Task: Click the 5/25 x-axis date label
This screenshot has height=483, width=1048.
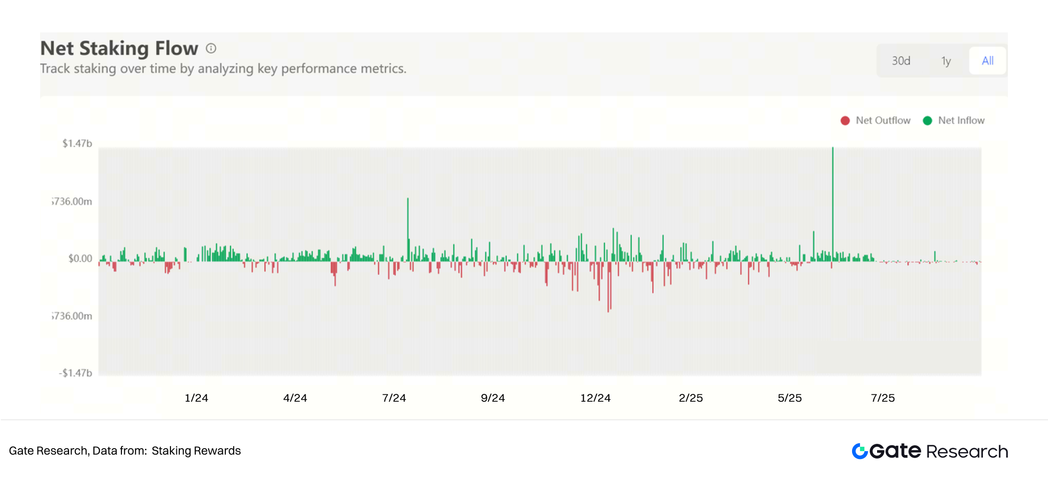Action: tap(789, 398)
